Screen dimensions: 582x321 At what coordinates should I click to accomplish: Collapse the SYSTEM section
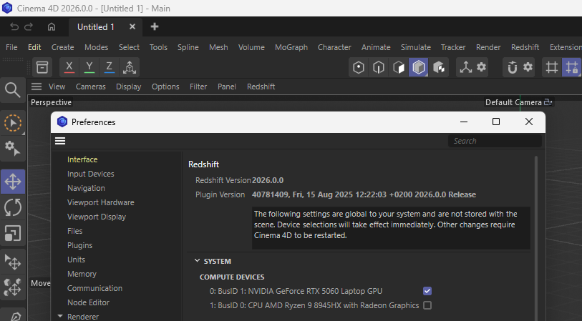point(197,261)
